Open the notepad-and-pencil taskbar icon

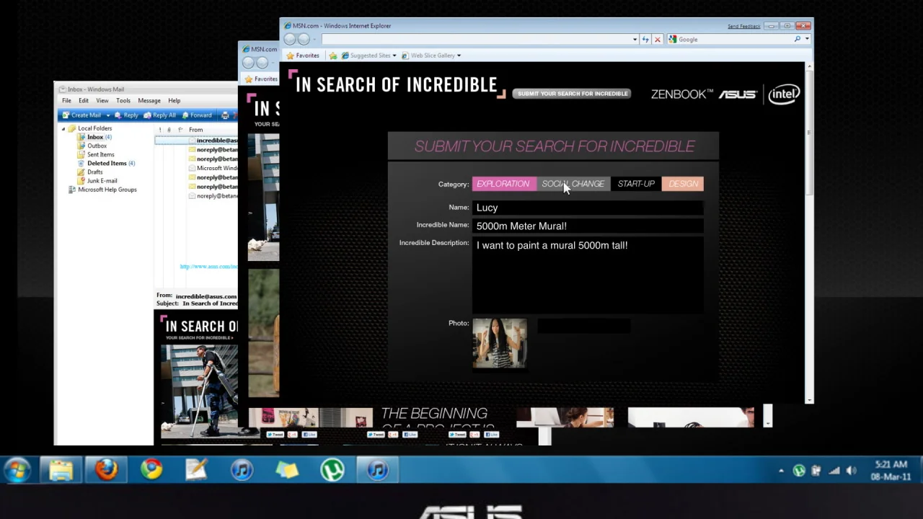196,470
